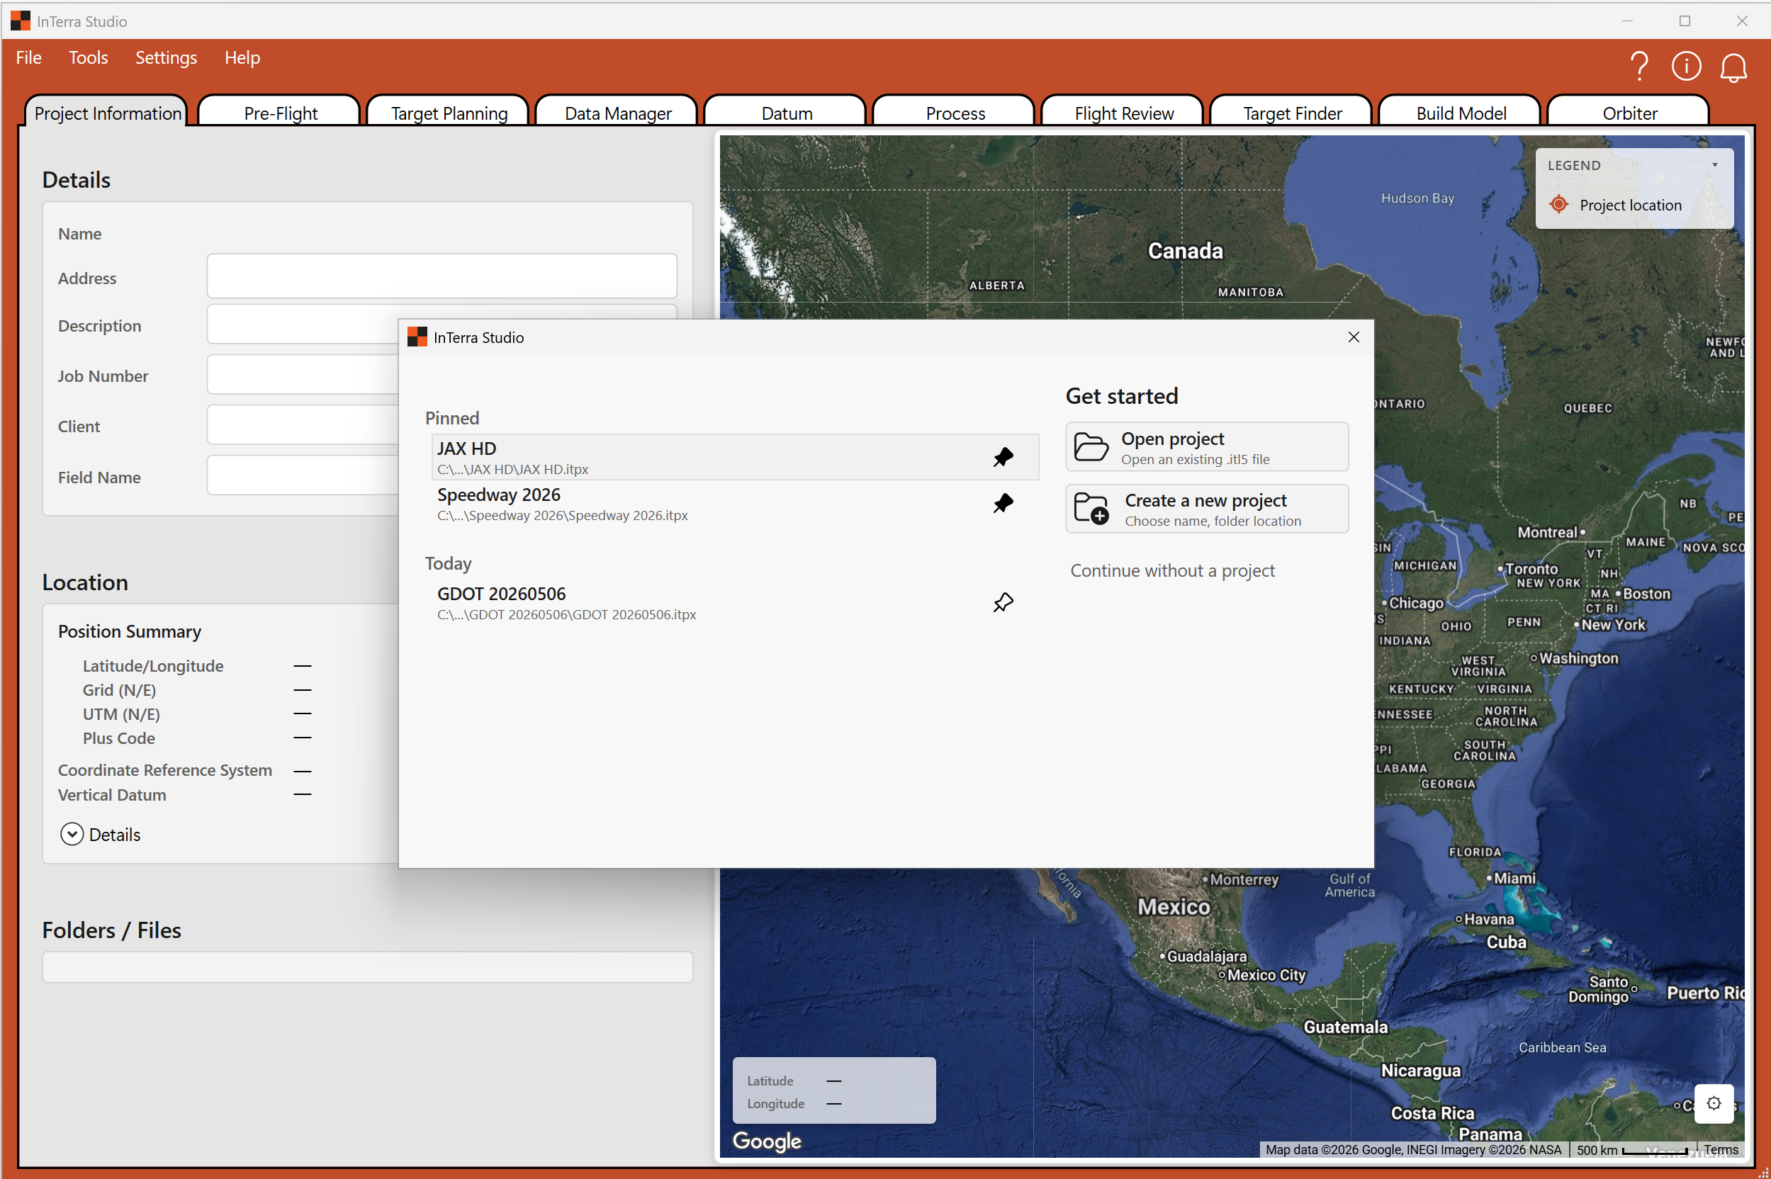Click the Hudson Bay map label
This screenshot has height=1179, width=1771.
pos(1417,198)
